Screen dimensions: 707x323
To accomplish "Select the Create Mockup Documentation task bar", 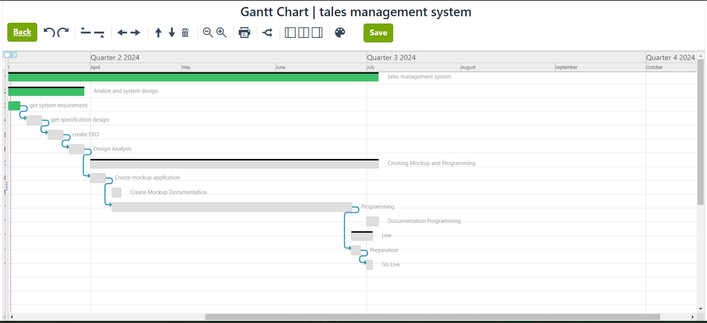I will [116, 192].
